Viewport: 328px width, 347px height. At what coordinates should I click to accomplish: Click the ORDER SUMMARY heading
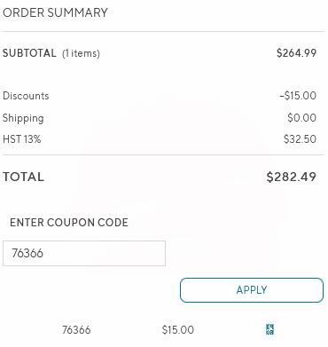point(55,12)
